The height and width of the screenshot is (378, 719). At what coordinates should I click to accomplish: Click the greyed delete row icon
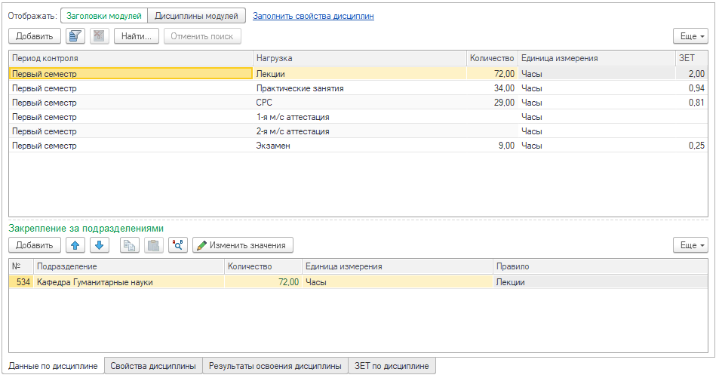99,36
